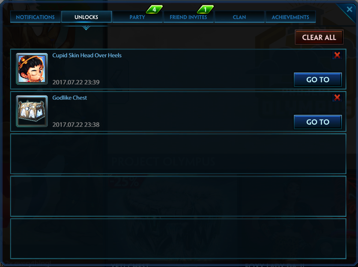Open the Friend Invites tab
The height and width of the screenshot is (267, 358).
[188, 17]
